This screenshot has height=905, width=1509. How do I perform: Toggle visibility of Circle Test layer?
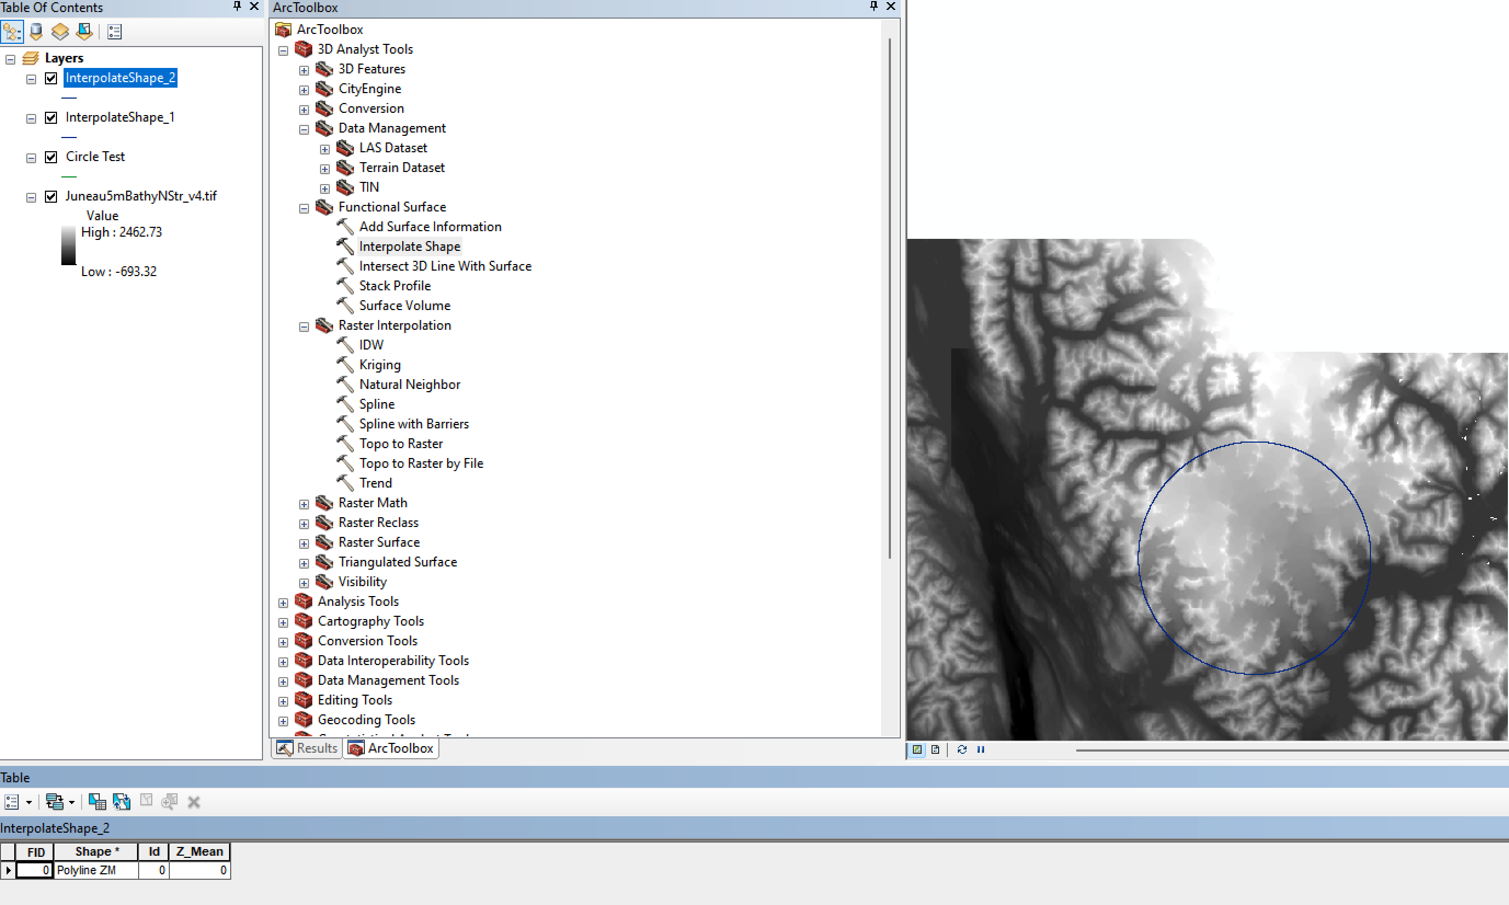(52, 157)
